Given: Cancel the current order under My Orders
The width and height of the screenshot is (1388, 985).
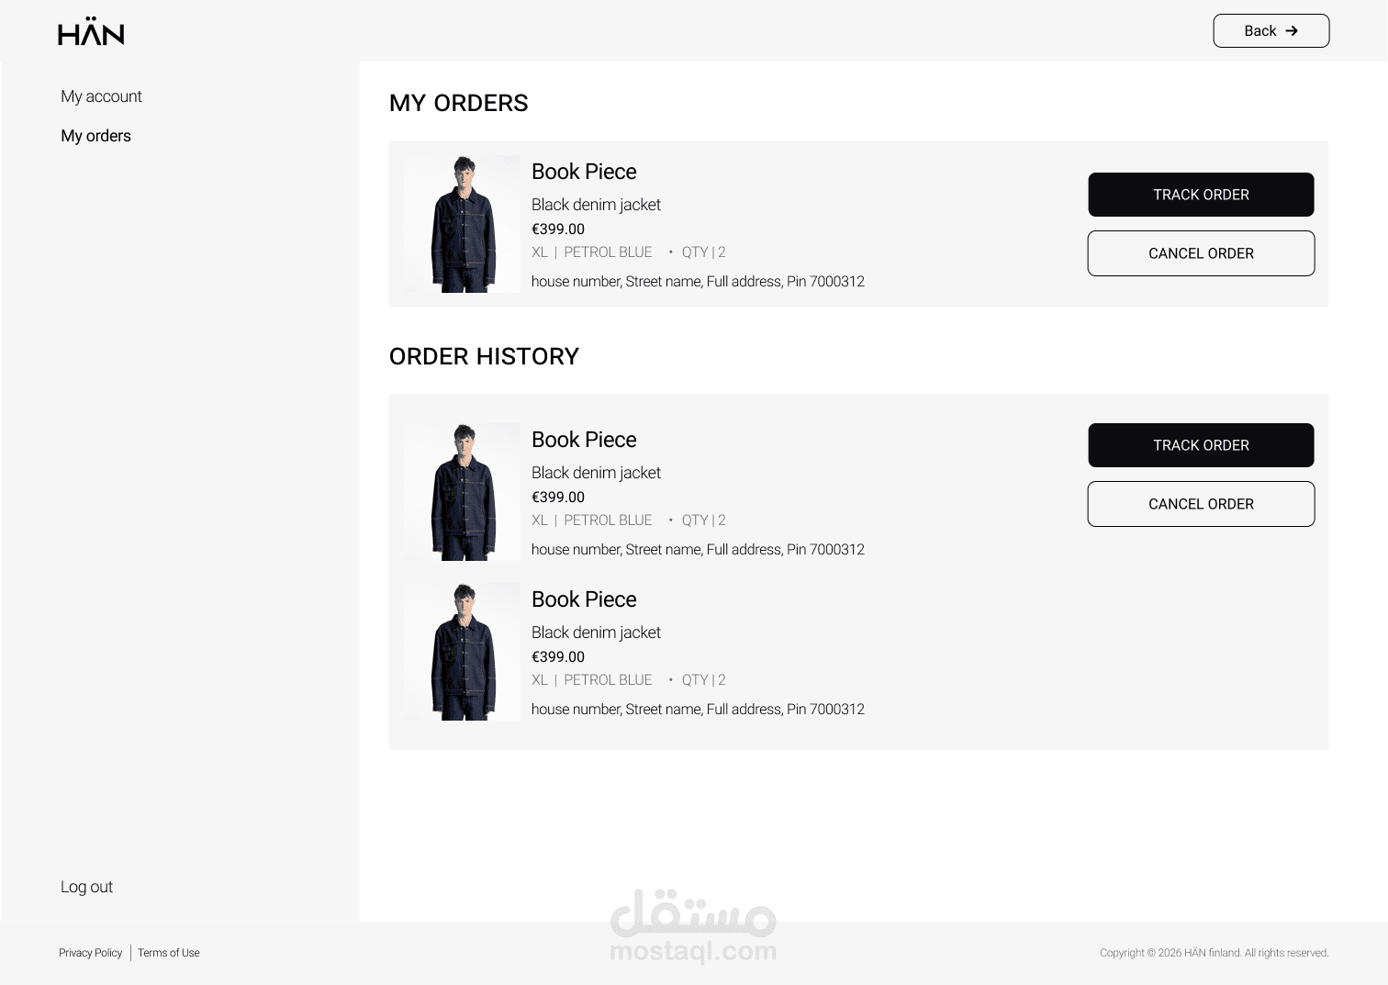Looking at the screenshot, I should point(1201,253).
